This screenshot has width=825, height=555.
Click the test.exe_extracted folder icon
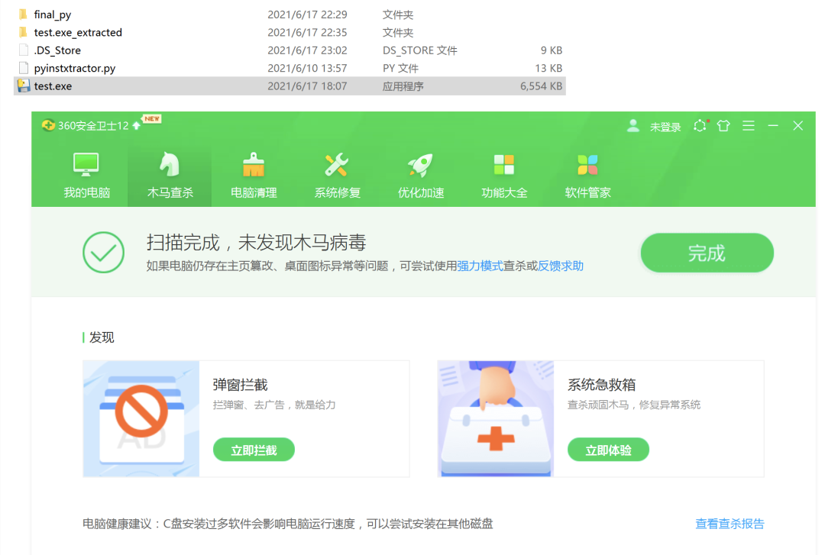pos(23,32)
